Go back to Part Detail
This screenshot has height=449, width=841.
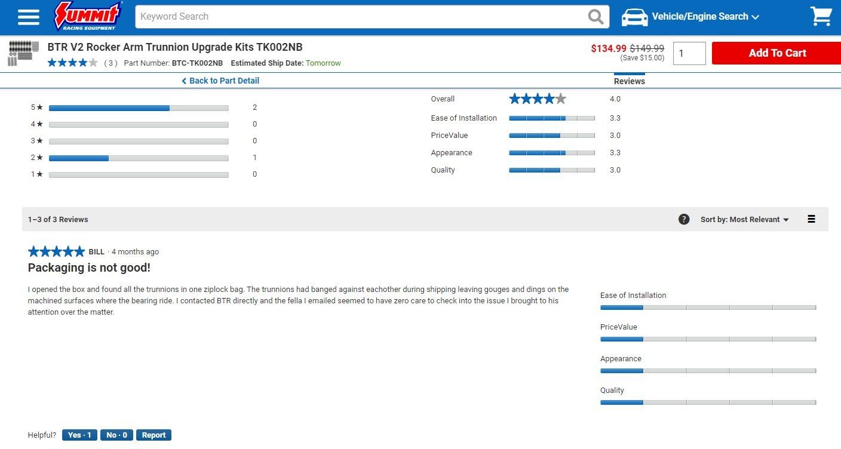coord(220,81)
